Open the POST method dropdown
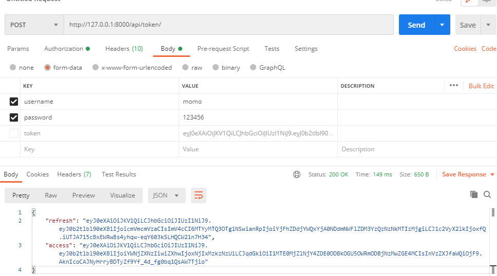The width and height of the screenshot is (497, 276). point(34,25)
